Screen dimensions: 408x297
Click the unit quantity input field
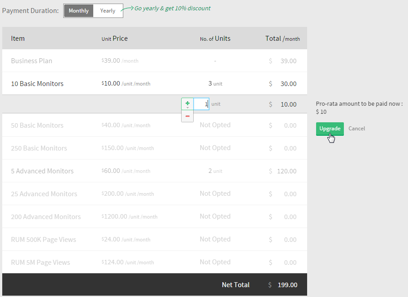pos(201,104)
